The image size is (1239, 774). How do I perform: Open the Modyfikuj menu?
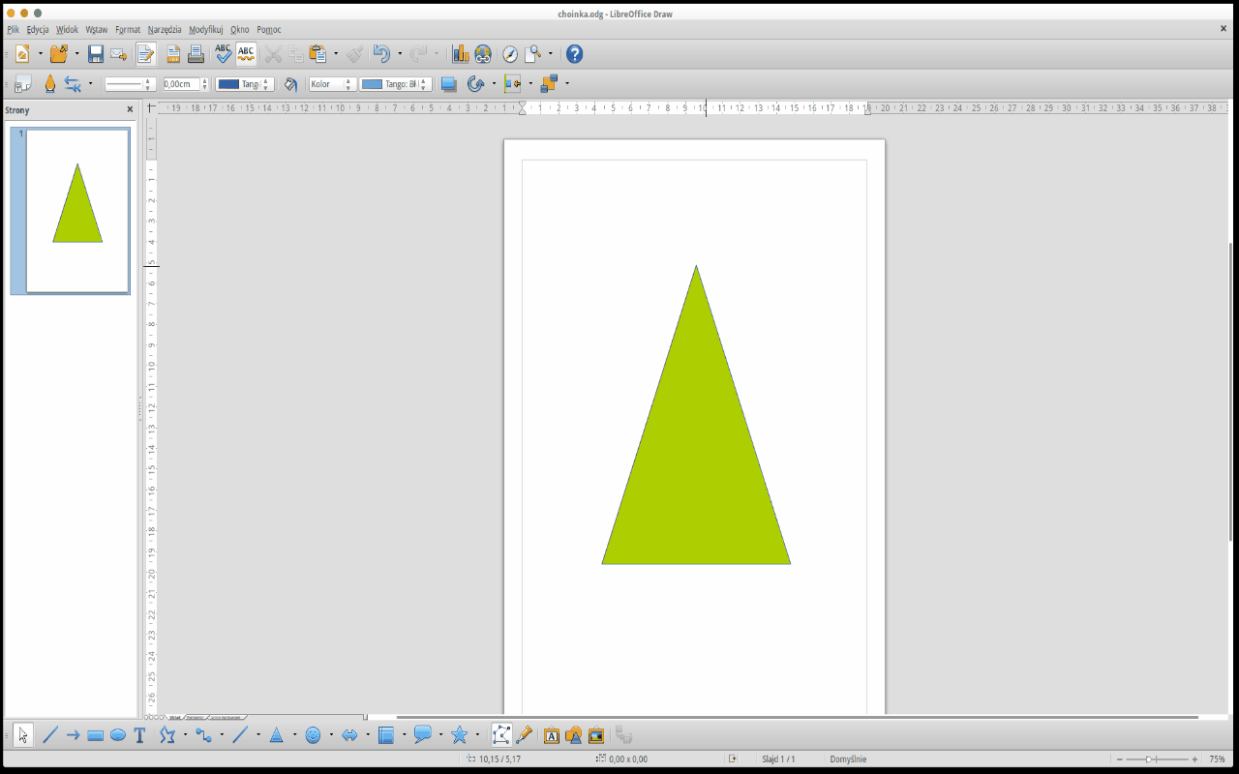[206, 29]
